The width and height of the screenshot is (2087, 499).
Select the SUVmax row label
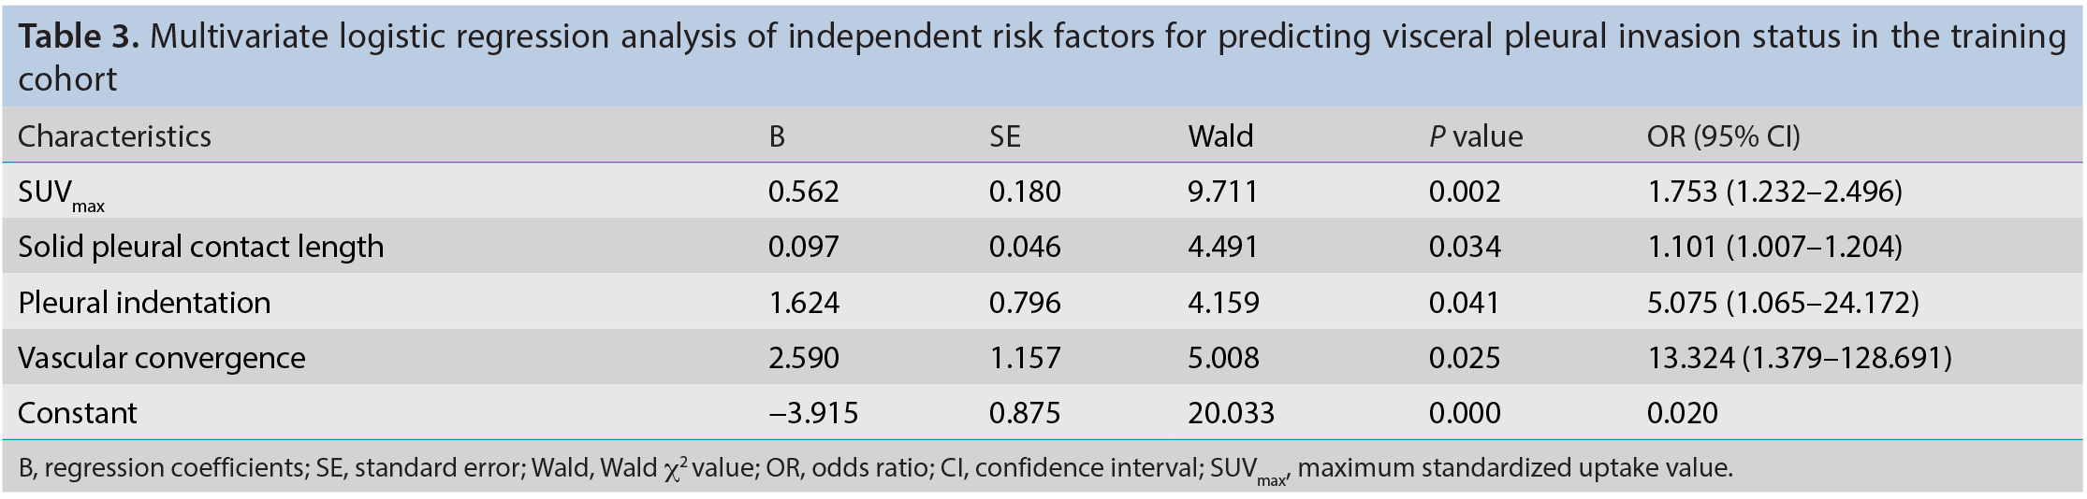[62, 194]
